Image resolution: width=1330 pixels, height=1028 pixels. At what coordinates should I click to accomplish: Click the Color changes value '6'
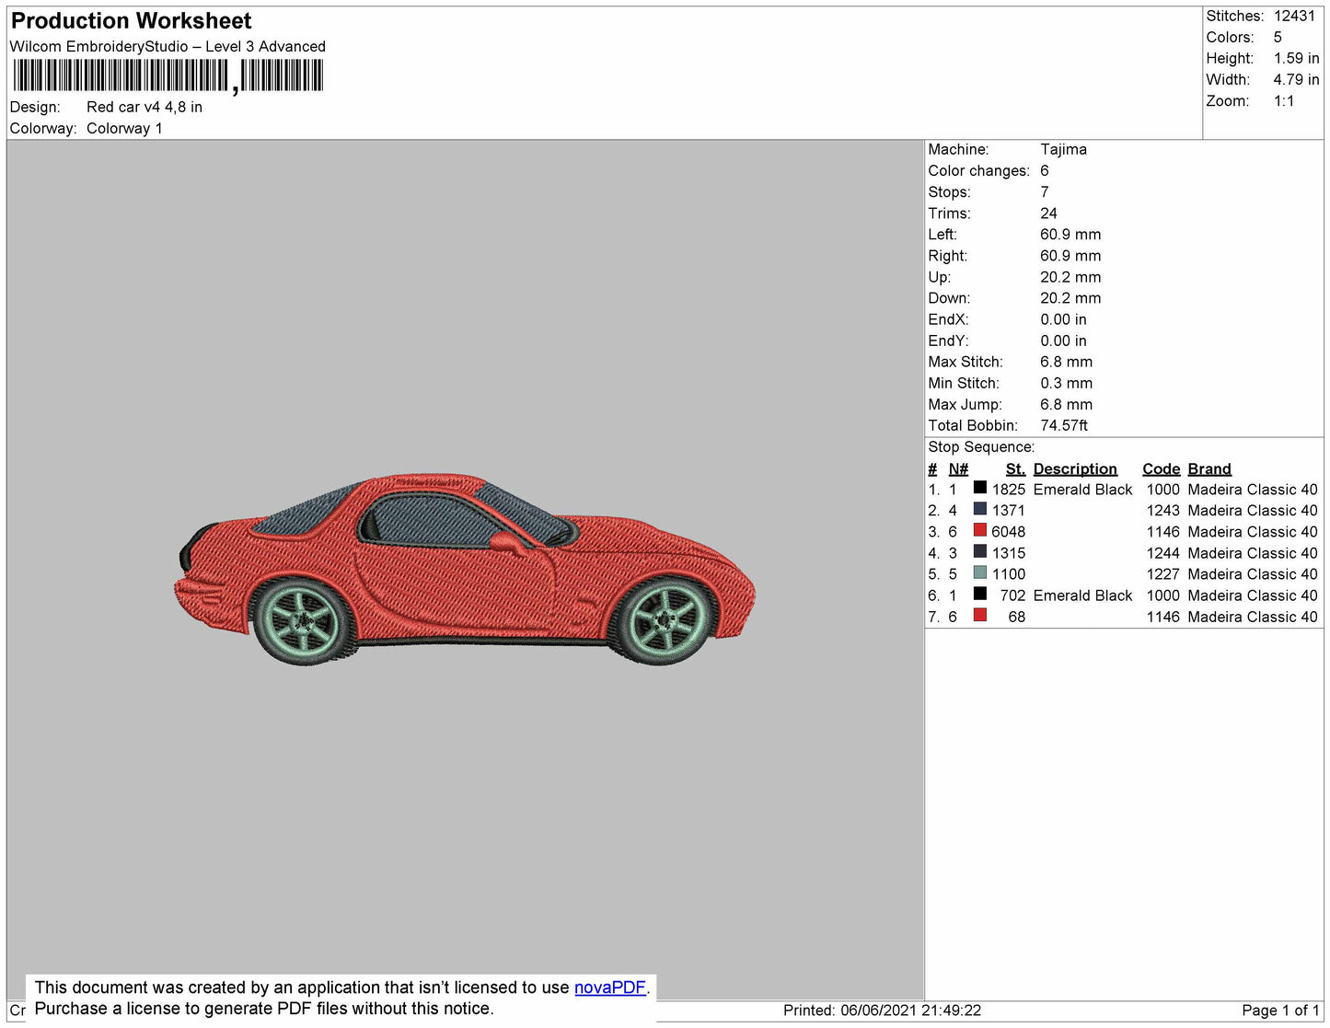pos(1044,171)
